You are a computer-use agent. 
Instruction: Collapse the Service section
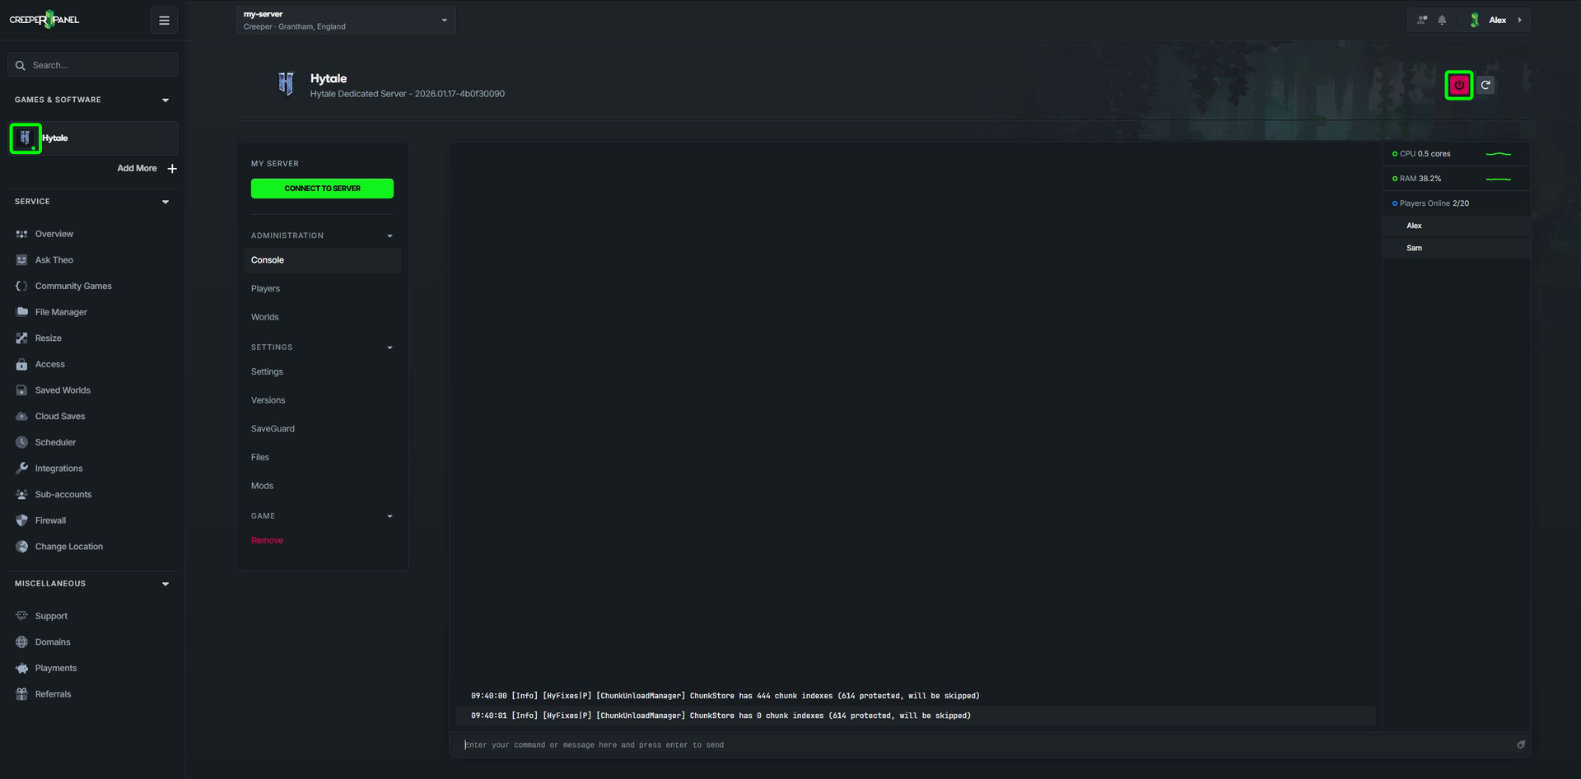tap(166, 202)
